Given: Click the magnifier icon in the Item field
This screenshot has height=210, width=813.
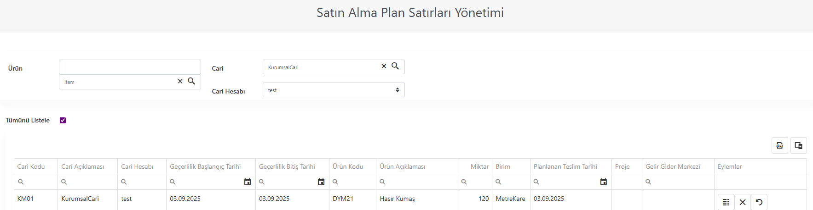Looking at the screenshot, I should coord(191,81).
